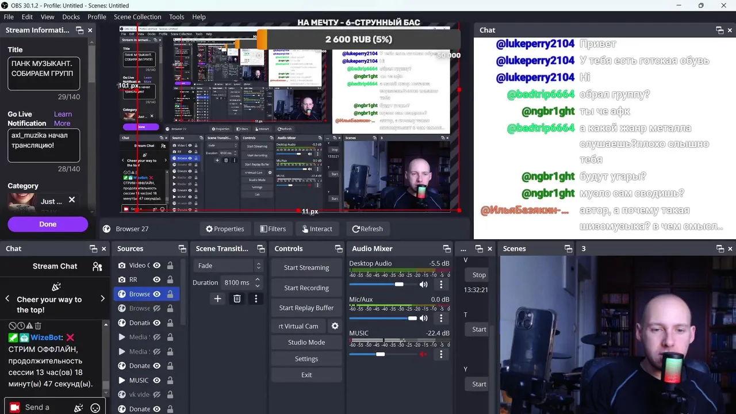Click Start Streaming
Screen dimensions: 736x414
pyautogui.click(x=306, y=267)
